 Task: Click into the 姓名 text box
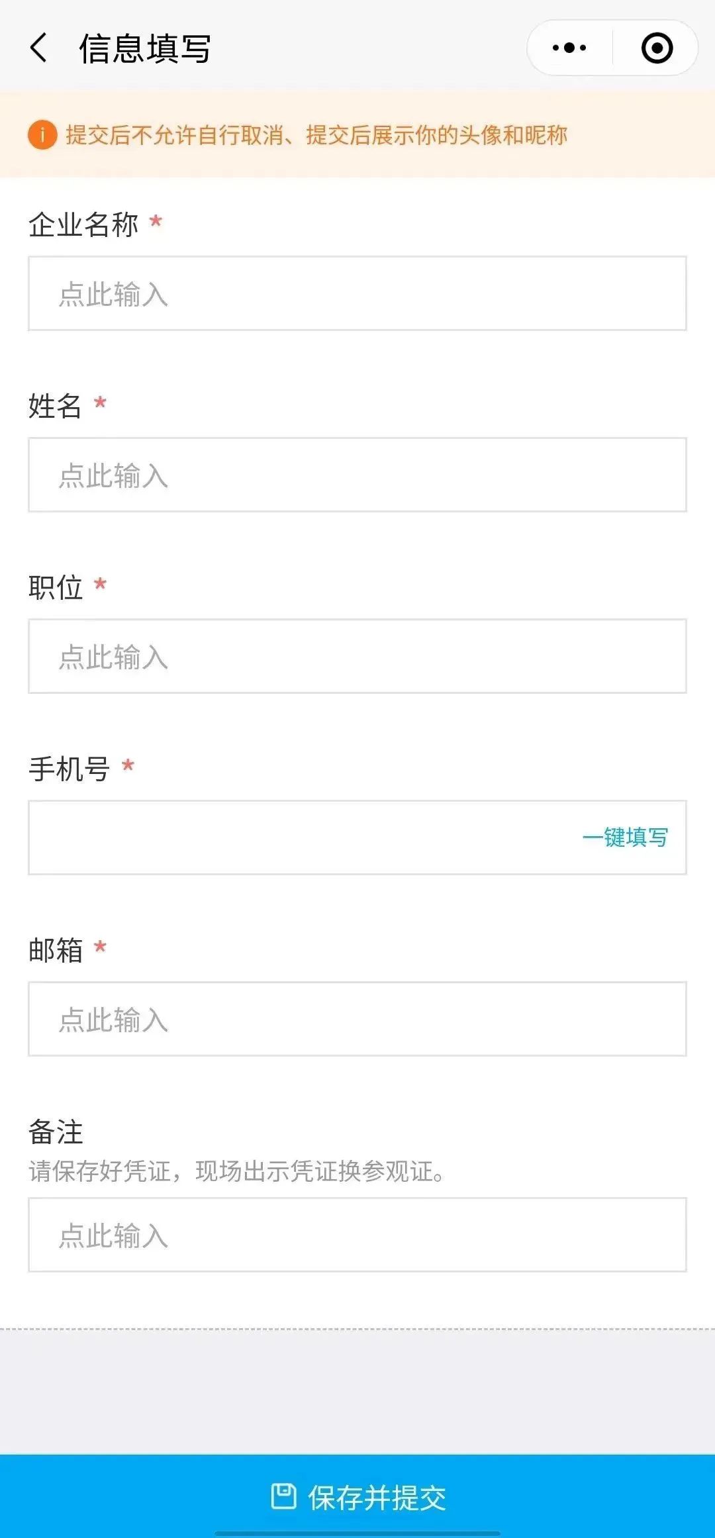[x=358, y=475]
